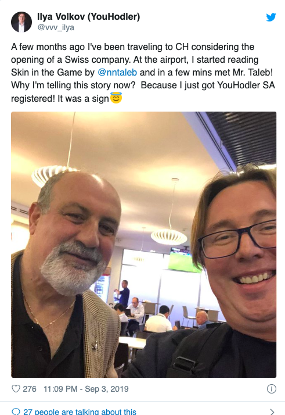Click the hanging pendant lamp in the photo center
Image resolution: width=285 pixels, height=415 pixels.
[x=169, y=236]
